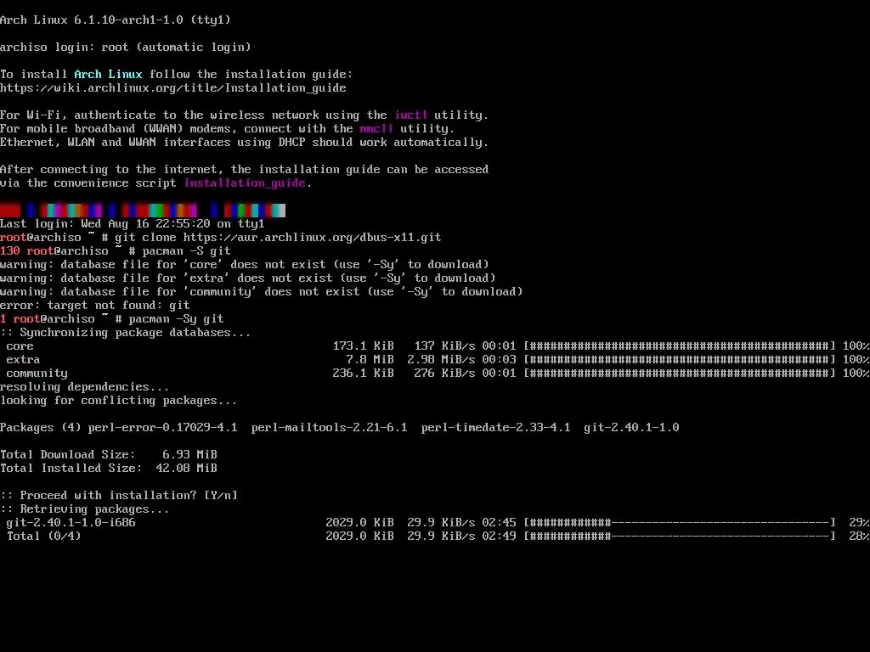Click the installation guide wiki URL

[x=173, y=87]
